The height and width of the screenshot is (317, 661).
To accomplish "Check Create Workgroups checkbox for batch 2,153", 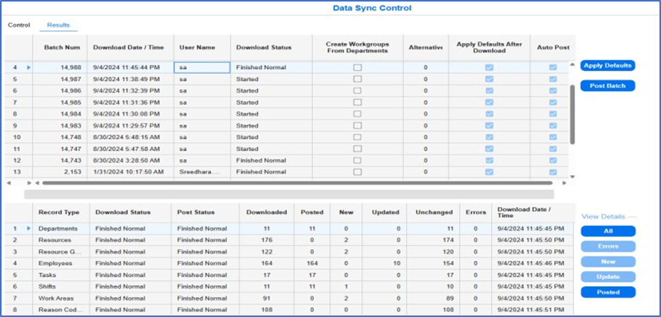I will [x=357, y=172].
